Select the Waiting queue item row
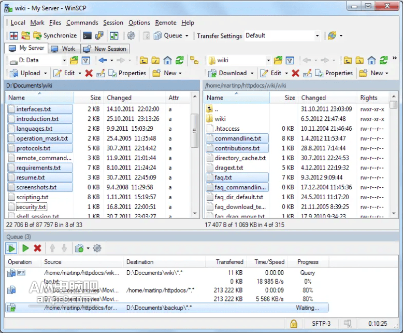403x333 pixels. (x=167, y=308)
